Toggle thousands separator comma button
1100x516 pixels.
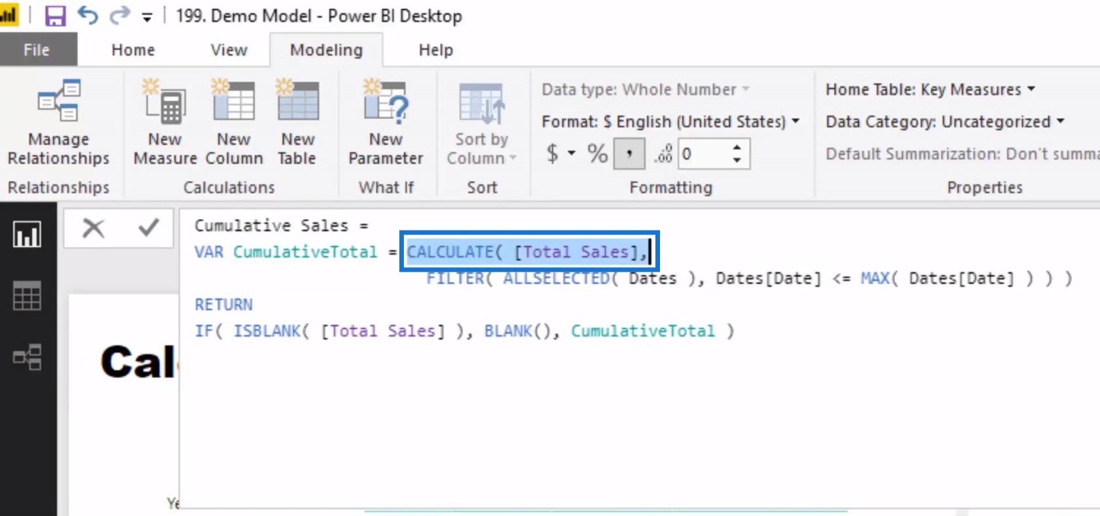coord(629,154)
